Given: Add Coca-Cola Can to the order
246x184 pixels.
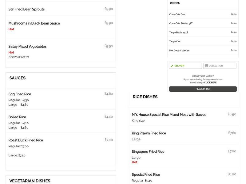Looking at the screenshot, I should pos(177,14).
